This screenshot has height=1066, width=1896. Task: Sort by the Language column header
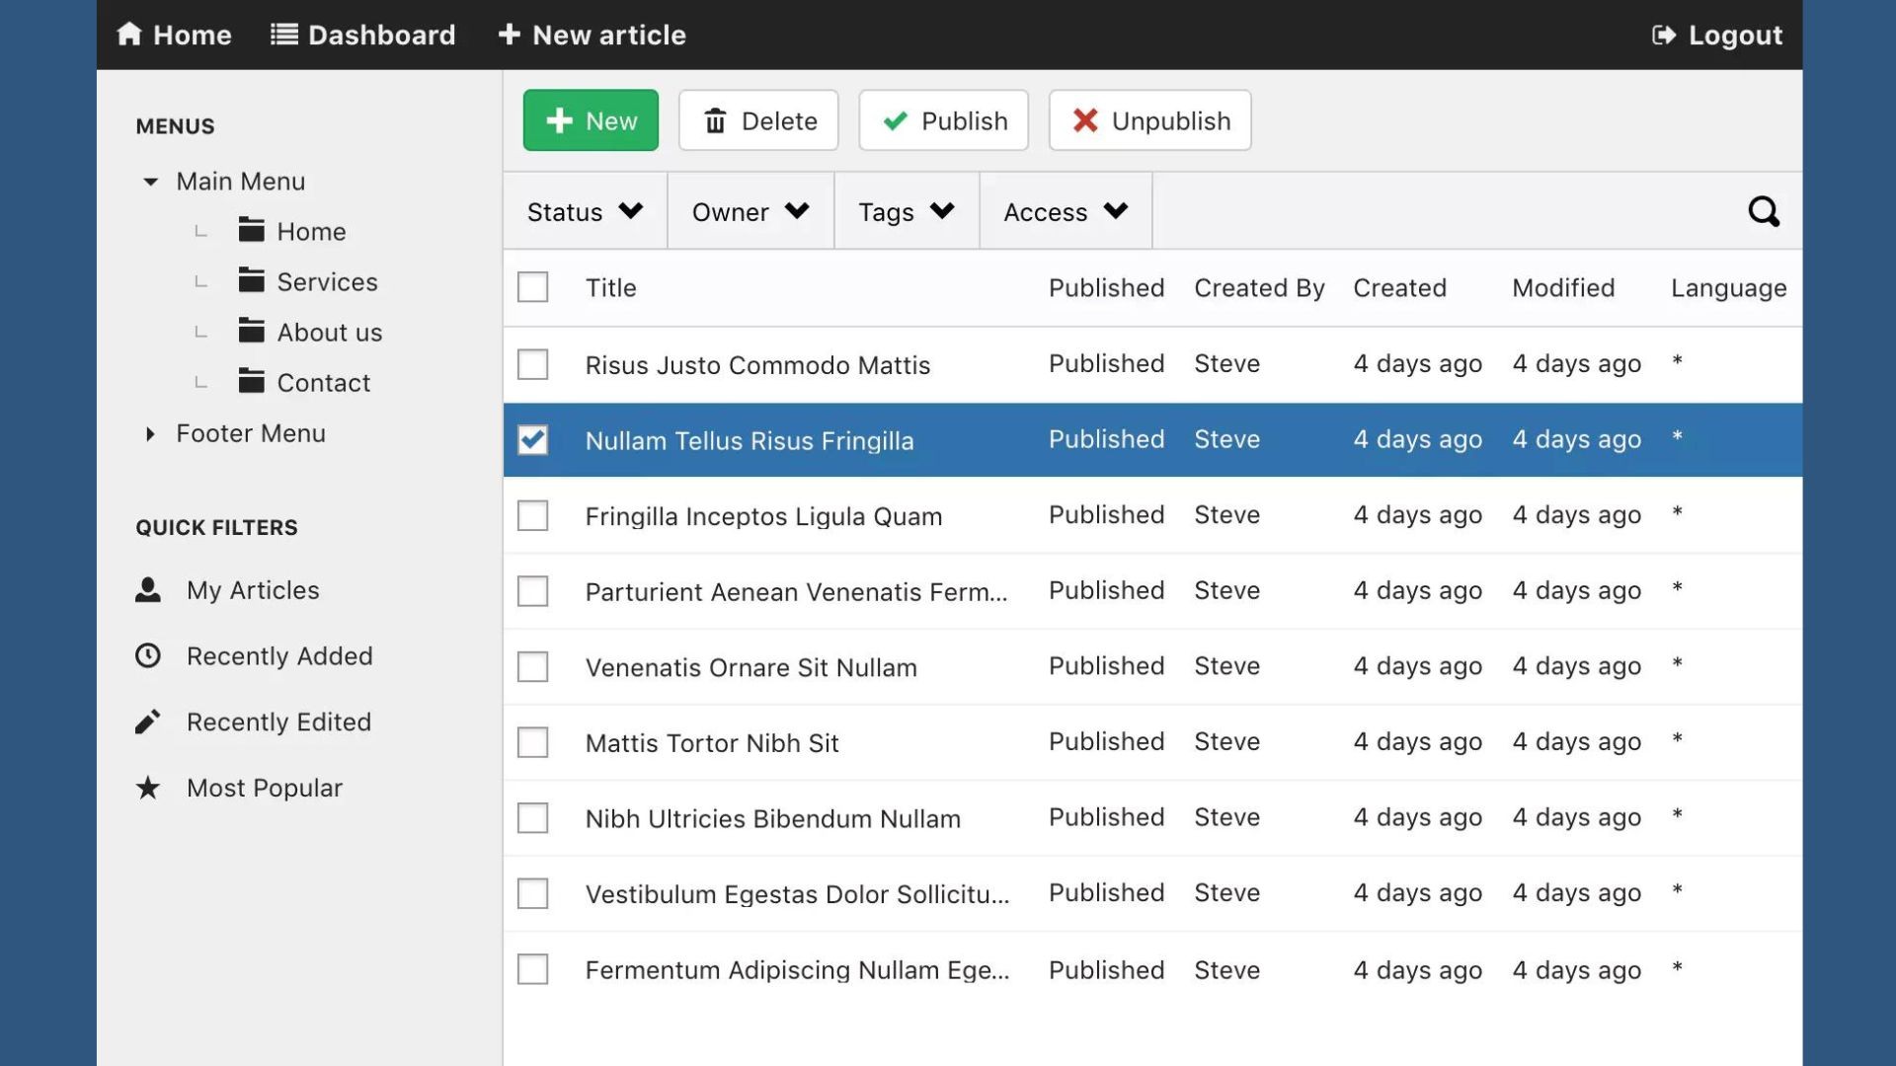(x=1728, y=287)
